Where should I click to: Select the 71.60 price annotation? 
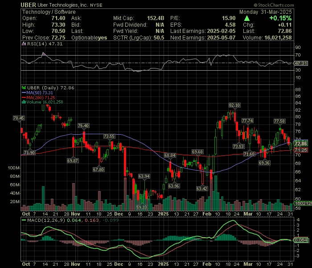pyautogui.click(x=249, y=154)
